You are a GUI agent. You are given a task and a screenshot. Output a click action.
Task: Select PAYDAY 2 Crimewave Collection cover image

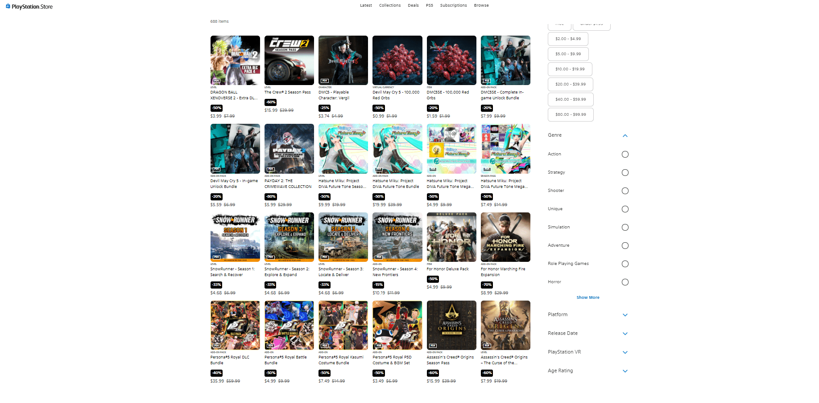click(289, 149)
